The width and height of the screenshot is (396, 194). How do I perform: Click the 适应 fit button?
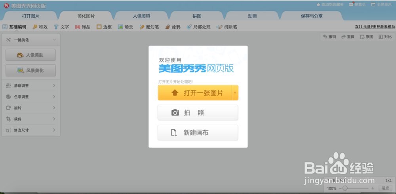385,188
